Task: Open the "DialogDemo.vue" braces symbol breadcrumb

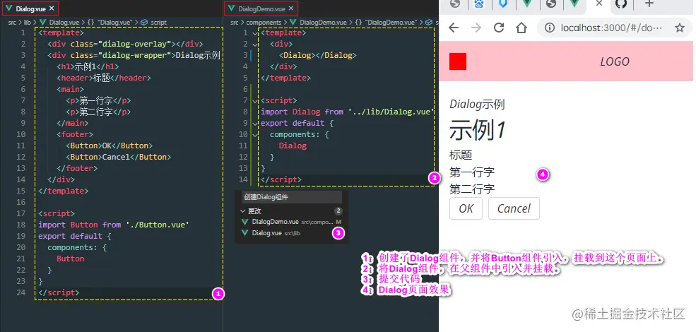Action: (x=386, y=22)
